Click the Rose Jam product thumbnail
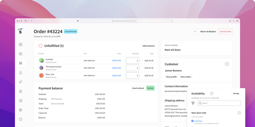Screen dimensions: 255x127 [41, 76]
